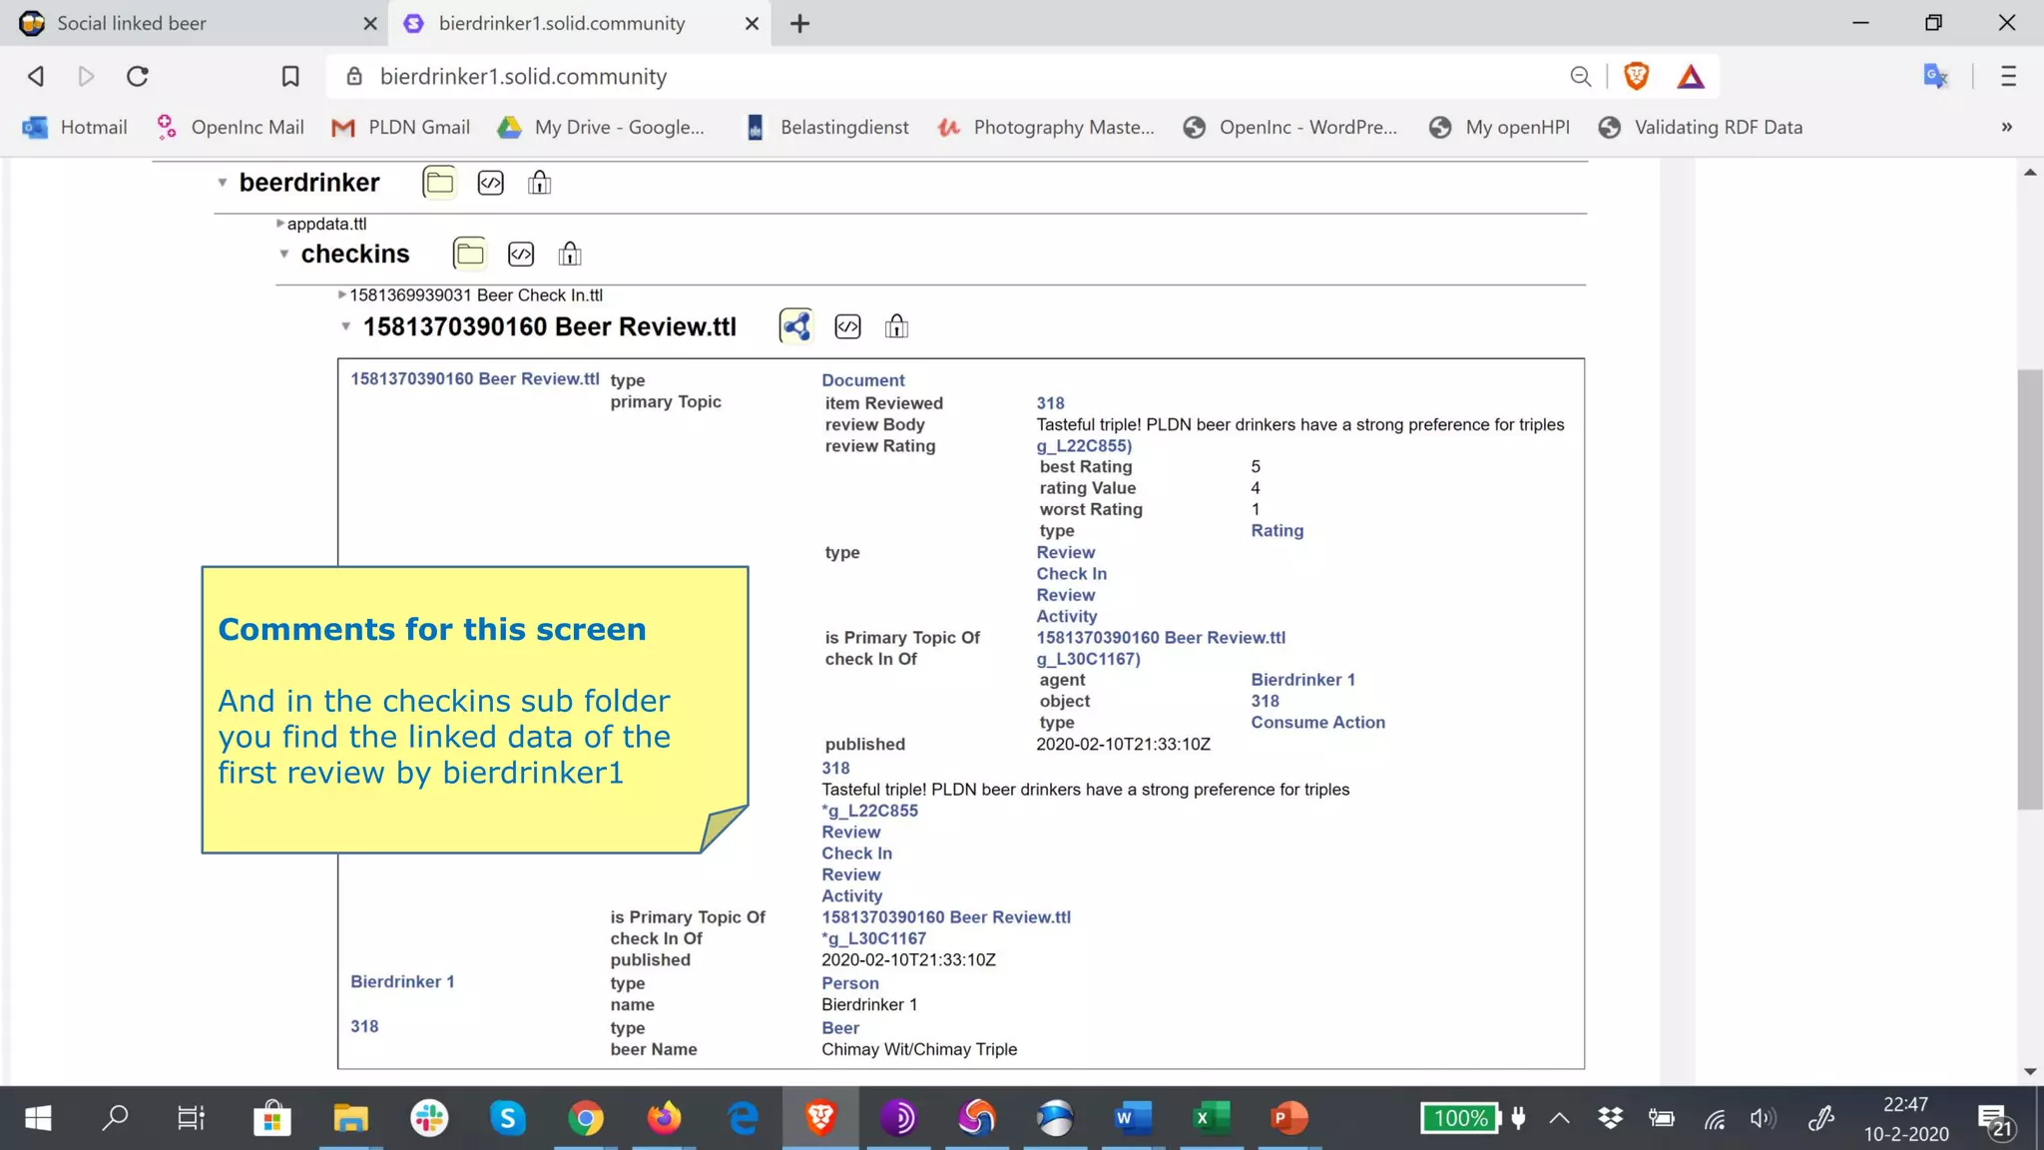
Task: Follow g_L30C1167) check In Of link
Action: click(x=1087, y=659)
